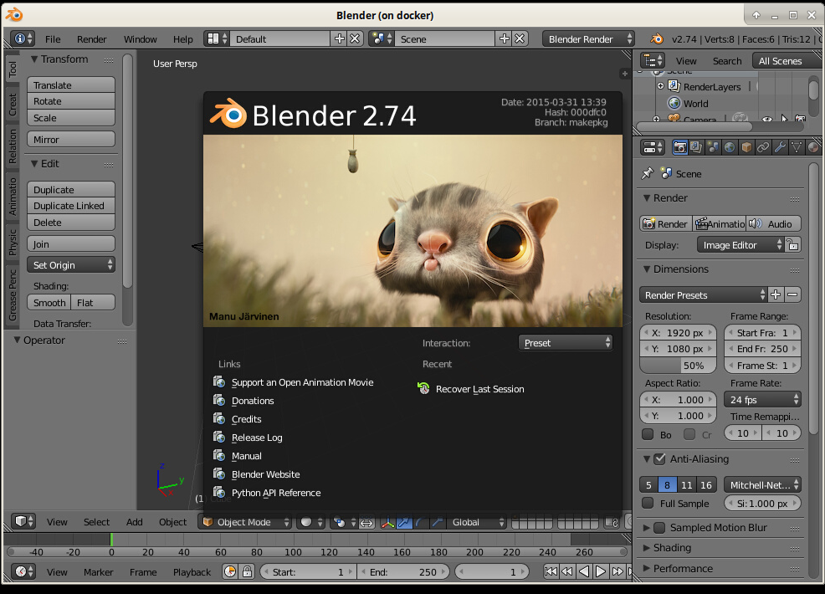825x594 pixels.
Task: Select the Object constraints chain-link icon
Action: coord(763,147)
